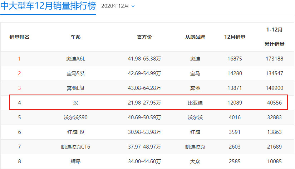This screenshot has height=169, width=295.
Task: Click the 从属品牌 column header
Action: point(195,37)
